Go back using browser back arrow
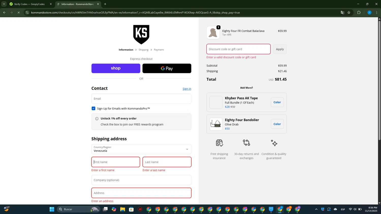The width and height of the screenshot is (381, 214). point(4,12)
